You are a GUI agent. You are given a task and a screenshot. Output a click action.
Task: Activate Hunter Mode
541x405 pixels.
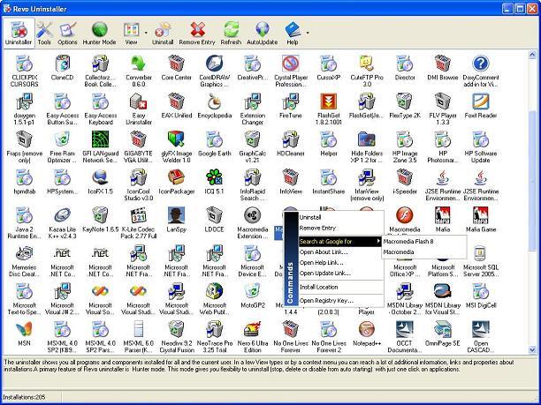pos(99,33)
